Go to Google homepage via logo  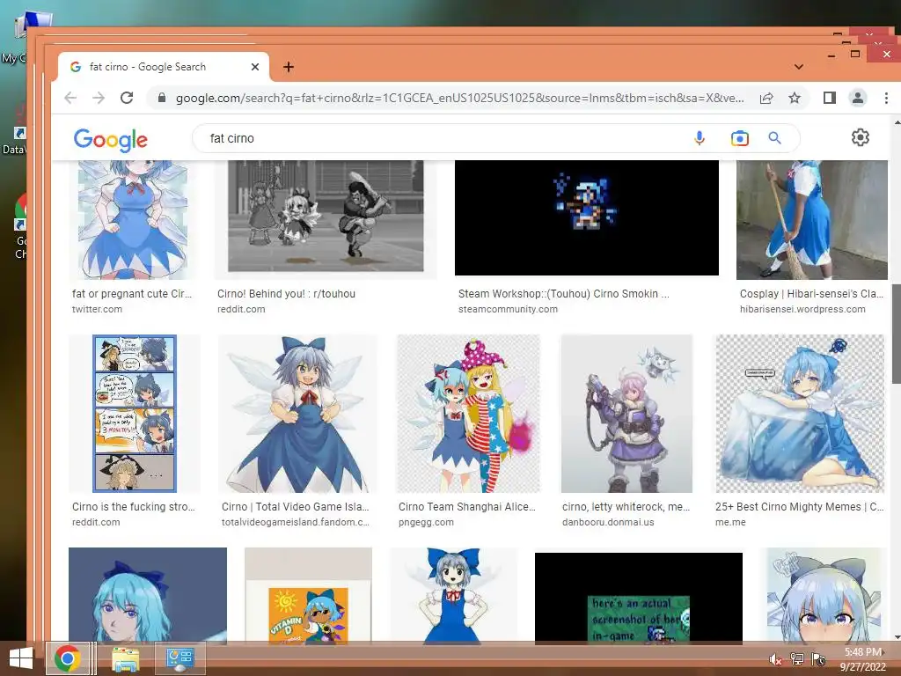tap(110, 140)
